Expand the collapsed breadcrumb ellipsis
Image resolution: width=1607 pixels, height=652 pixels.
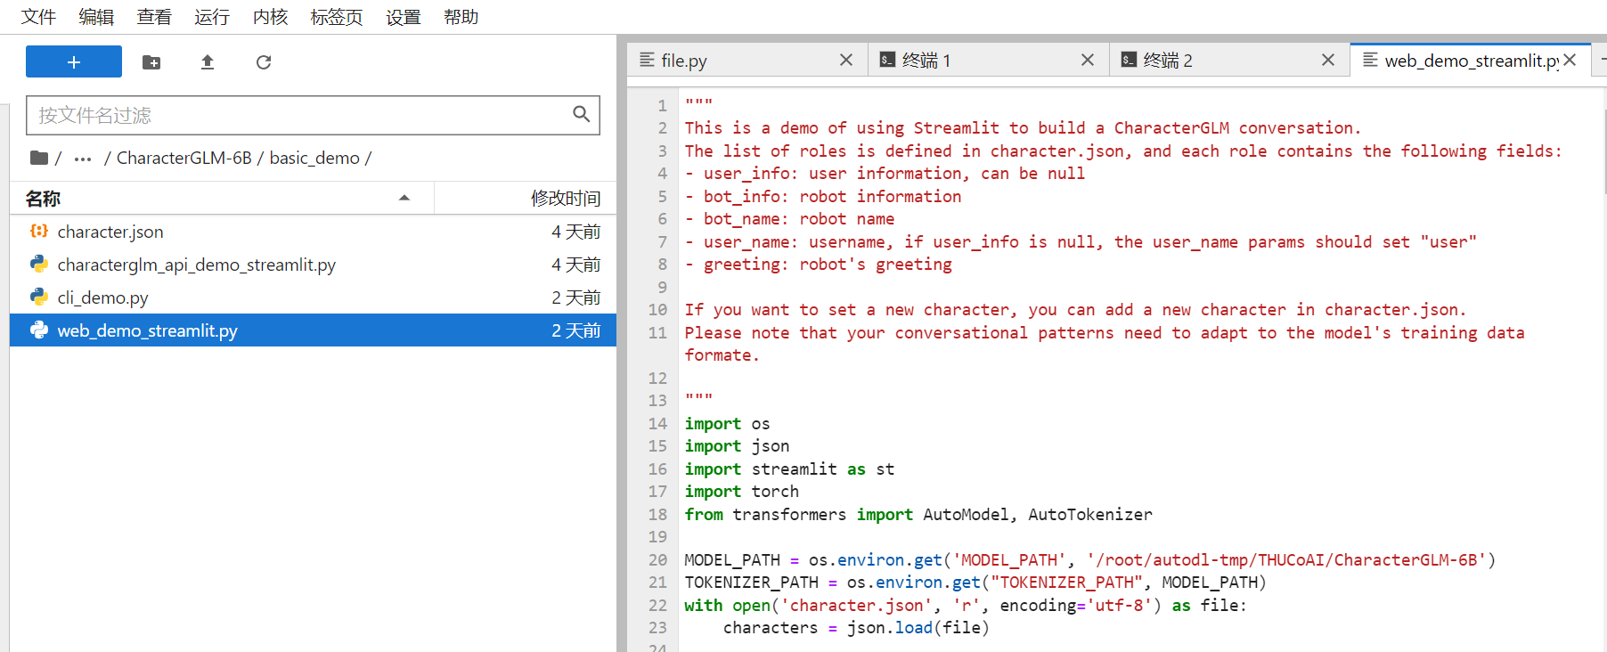pyautogui.click(x=83, y=159)
